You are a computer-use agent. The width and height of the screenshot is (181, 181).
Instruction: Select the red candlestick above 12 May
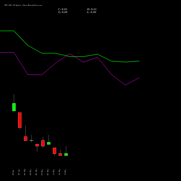(60, 155)
